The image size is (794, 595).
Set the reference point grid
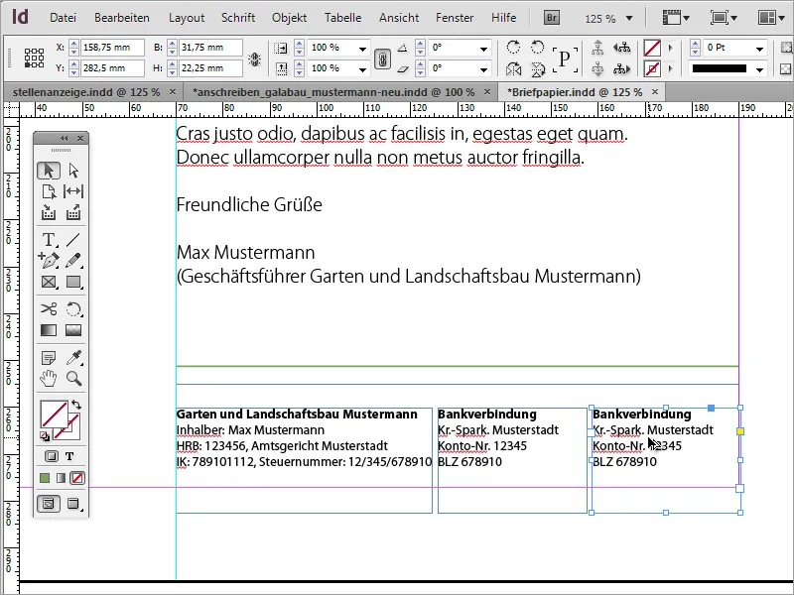coord(35,59)
